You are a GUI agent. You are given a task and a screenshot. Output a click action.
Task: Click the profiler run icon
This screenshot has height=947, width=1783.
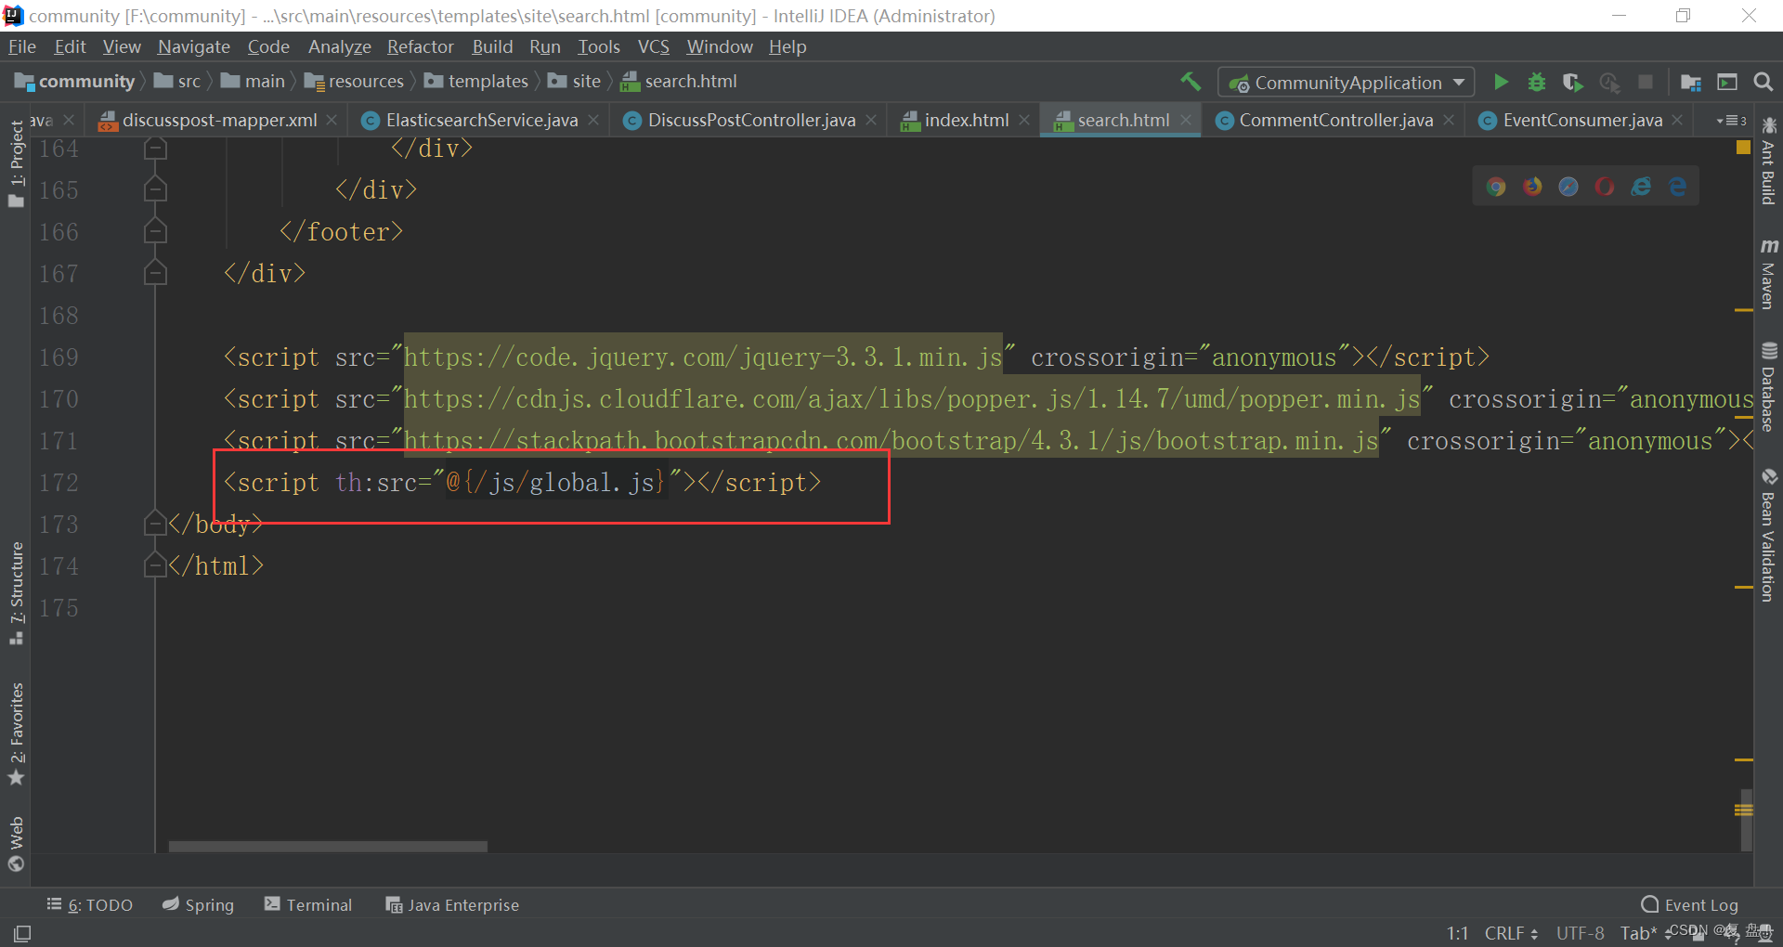click(x=1609, y=82)
